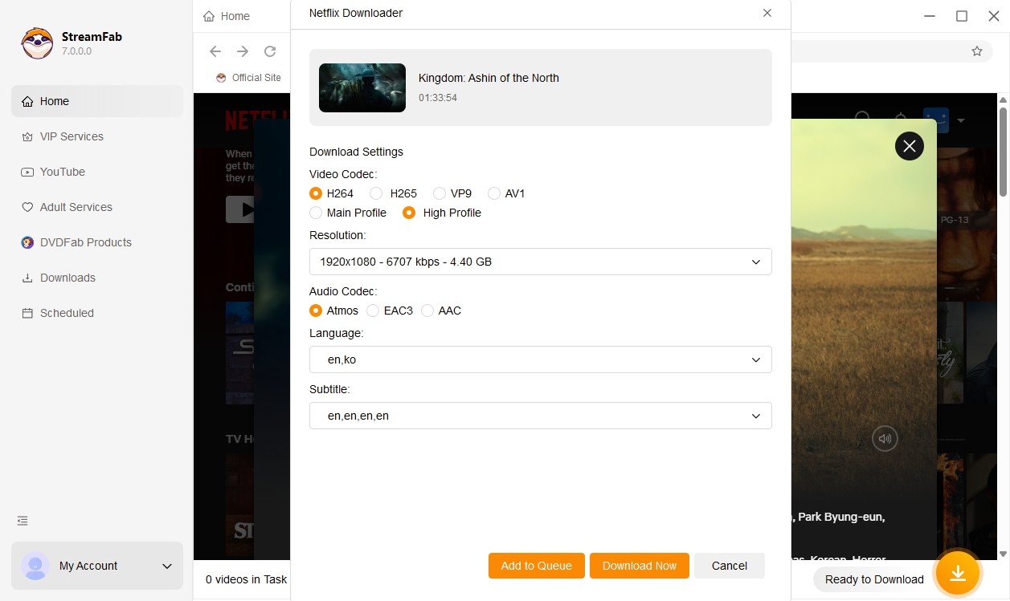Click the browser back arrow

(215, 51)
